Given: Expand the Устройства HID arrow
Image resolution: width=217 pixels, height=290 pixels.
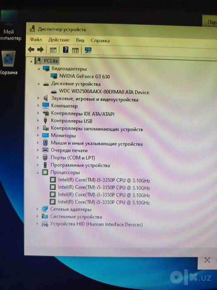Looking at the screenshot, I should (x=37, y=224).
